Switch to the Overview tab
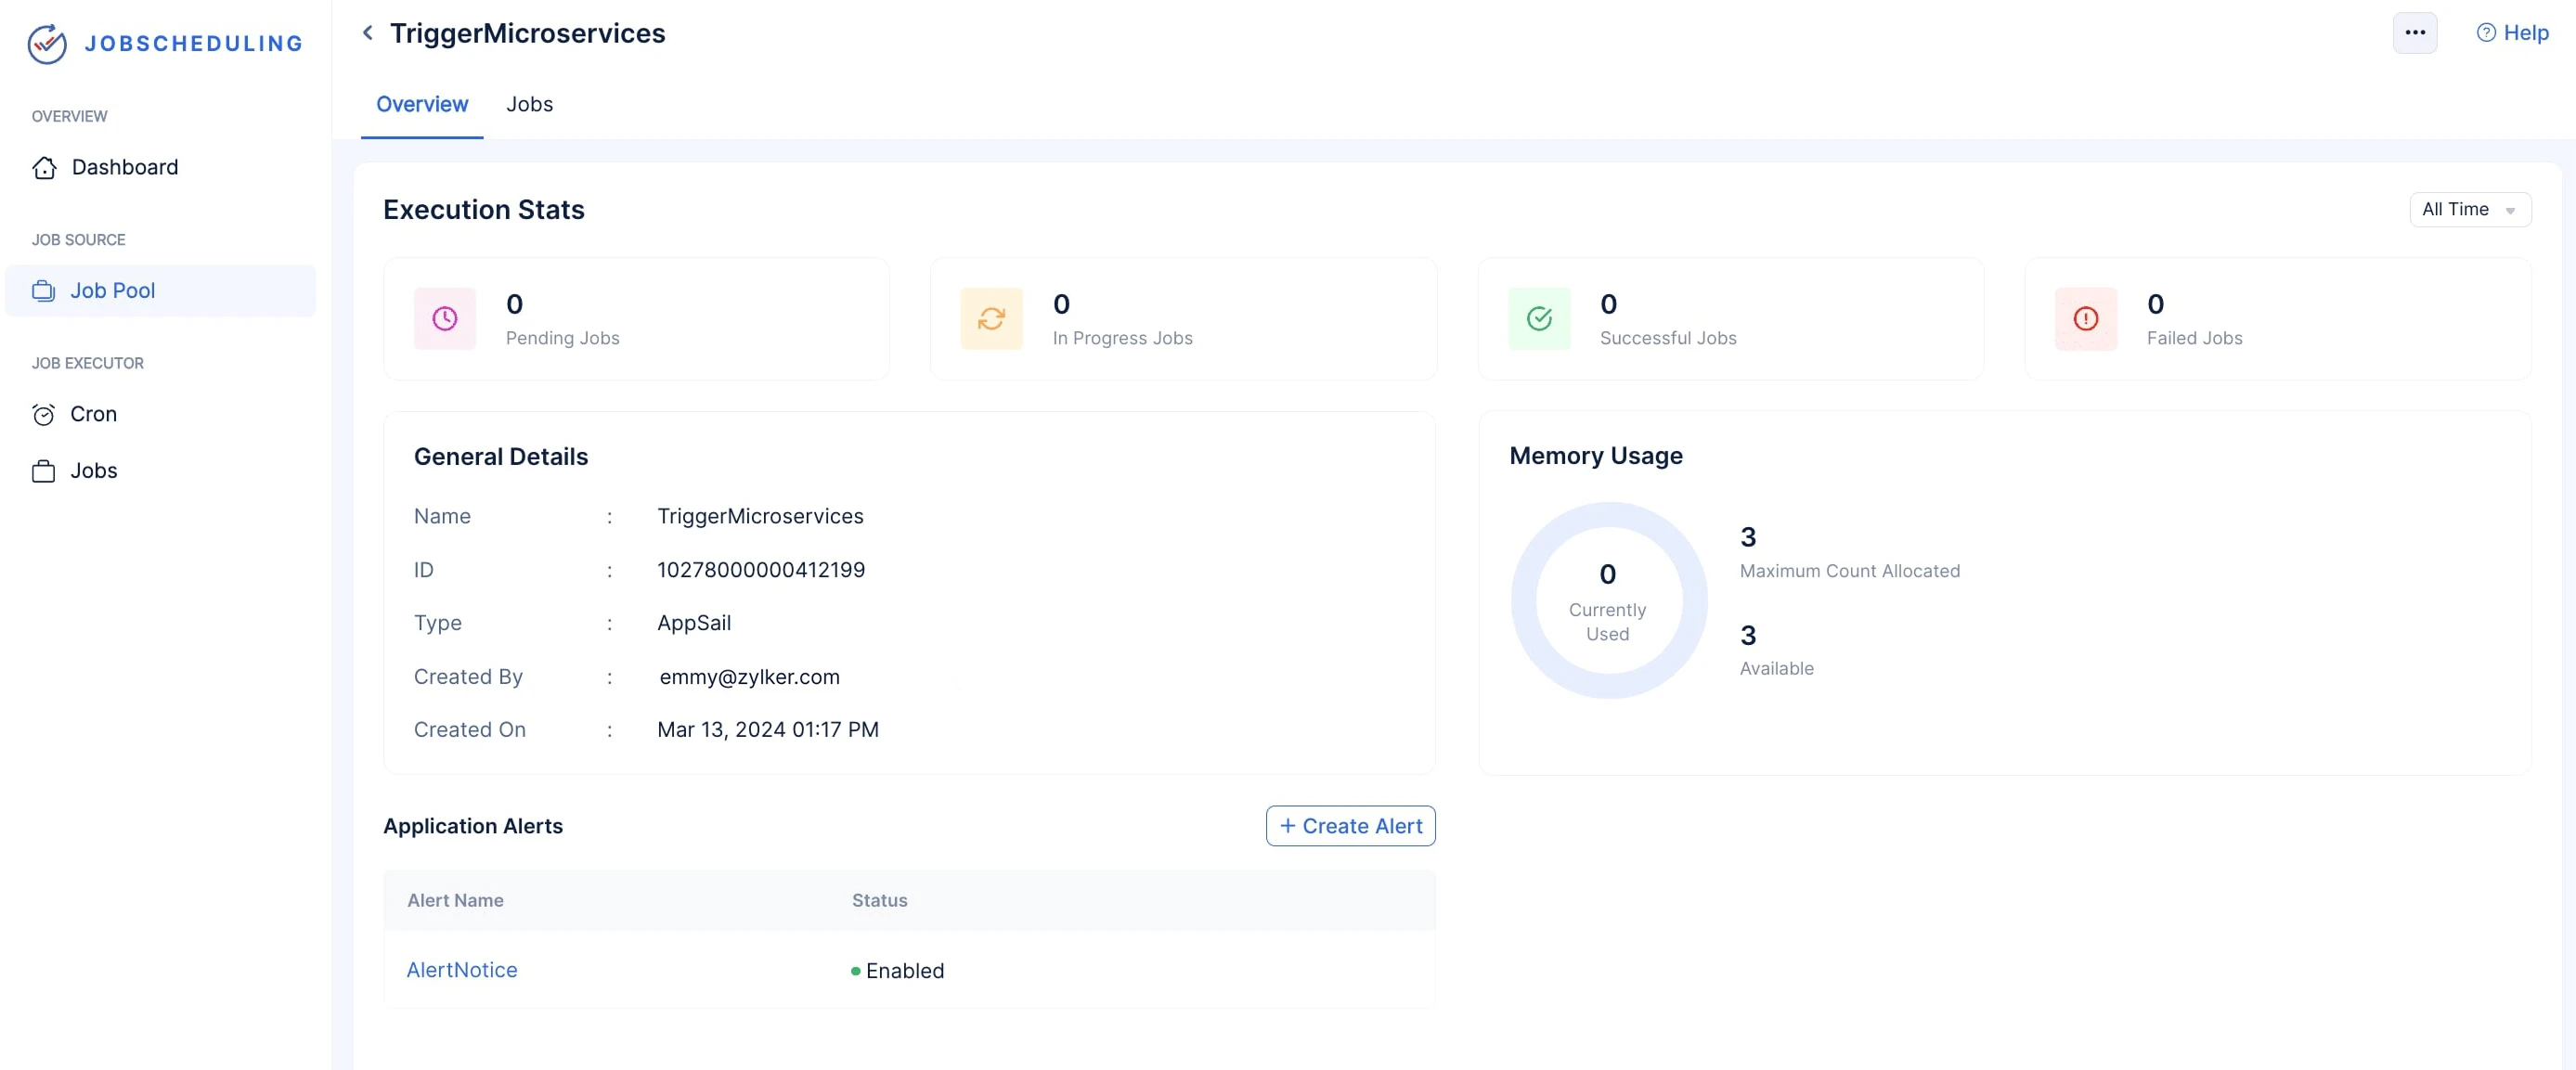The image size is (2576, 1070). coord(422,104)
